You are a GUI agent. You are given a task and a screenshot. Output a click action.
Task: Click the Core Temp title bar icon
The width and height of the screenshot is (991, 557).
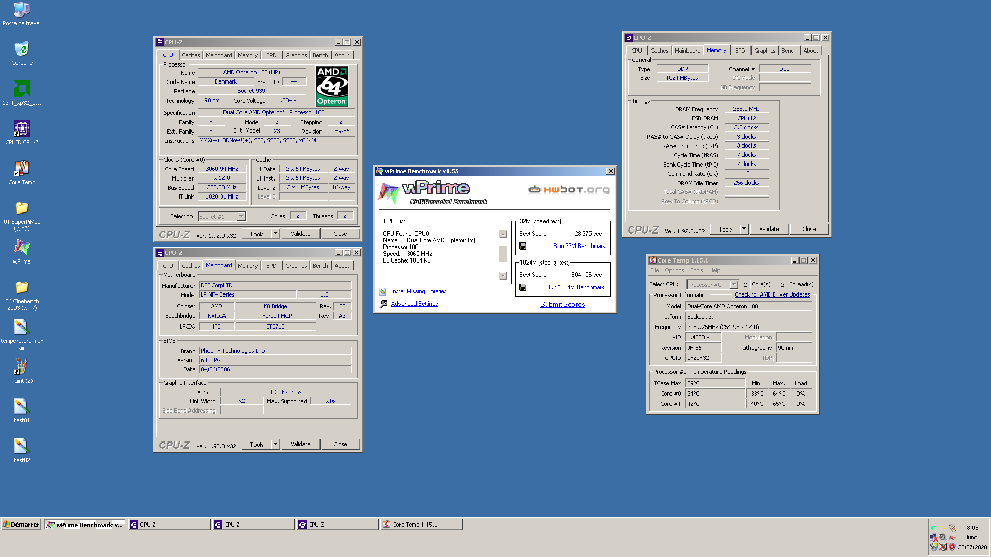pos(653,260)
